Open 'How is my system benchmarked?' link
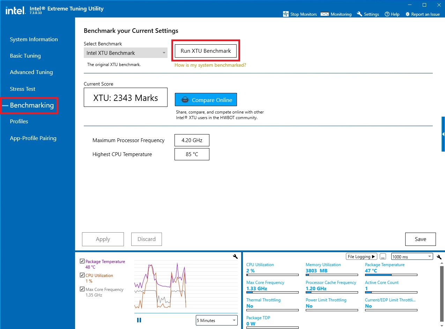Viewport: 445px width, 329px height. click(210, 65)
